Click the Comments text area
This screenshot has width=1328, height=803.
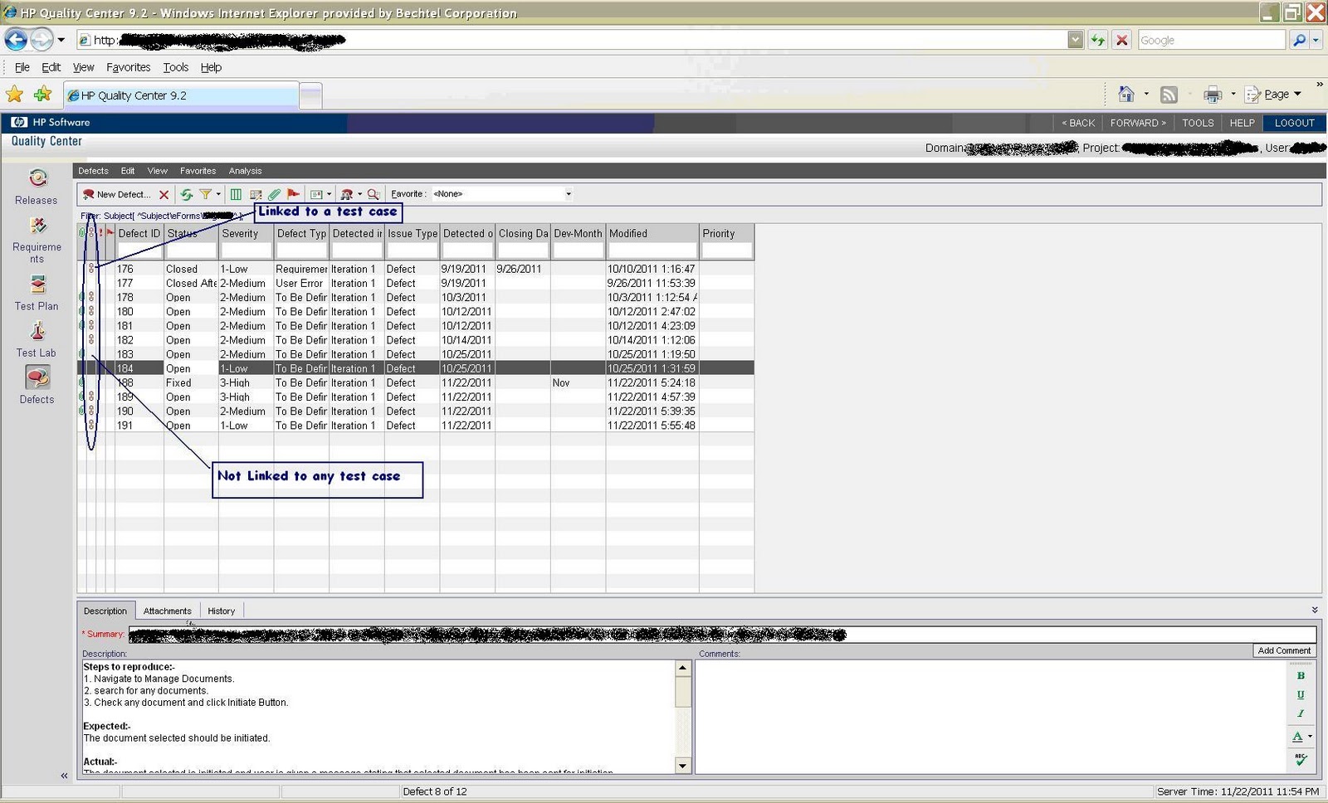(x=989, y=717)
